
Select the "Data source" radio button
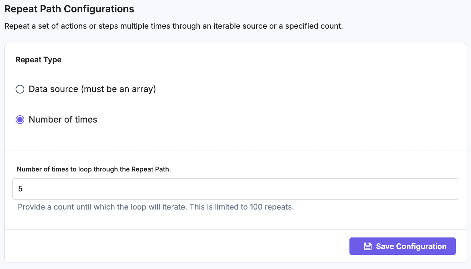(x=20, y=89)
